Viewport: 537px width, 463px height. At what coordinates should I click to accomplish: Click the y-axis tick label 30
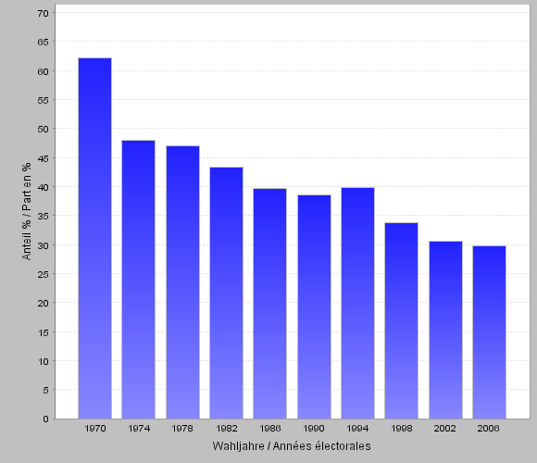click(x=44, y=245)
